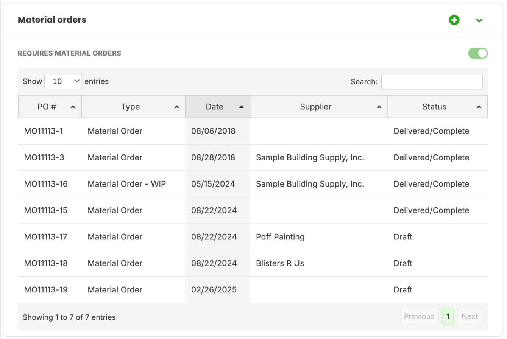Go to the Next page
Screen dimensions: 507x339
(470, 316)
